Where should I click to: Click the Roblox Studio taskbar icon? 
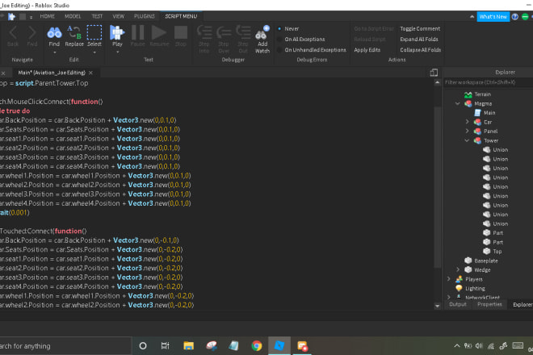pos(279,346)
